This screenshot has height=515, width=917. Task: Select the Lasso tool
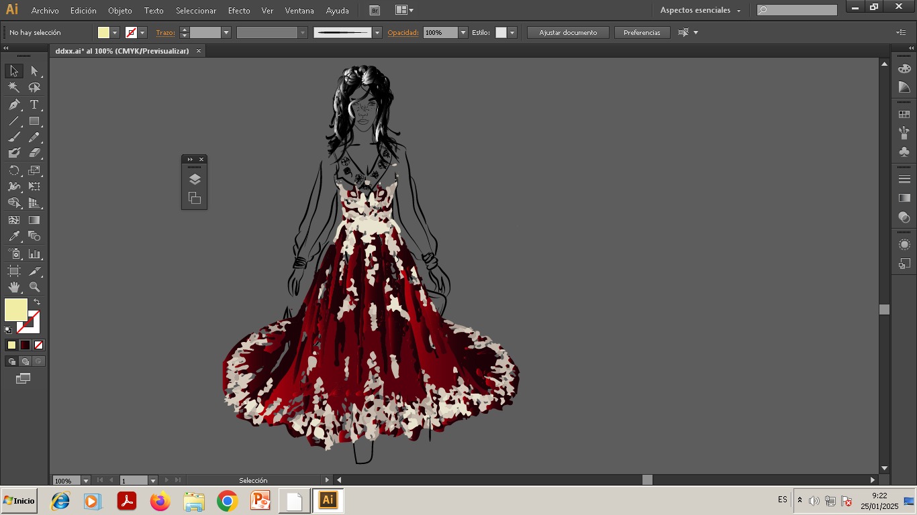34,88
